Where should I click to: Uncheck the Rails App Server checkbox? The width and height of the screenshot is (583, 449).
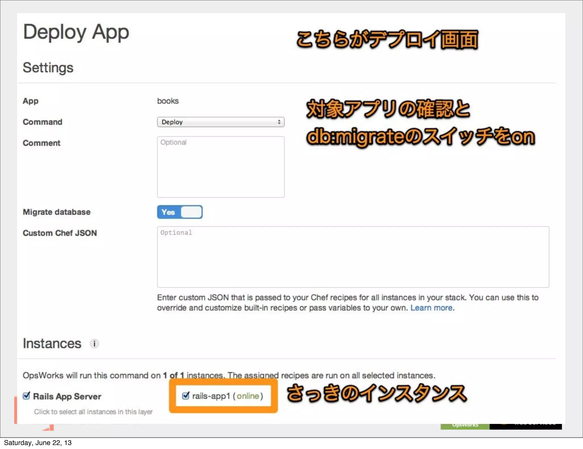click(x=26, y=396)
